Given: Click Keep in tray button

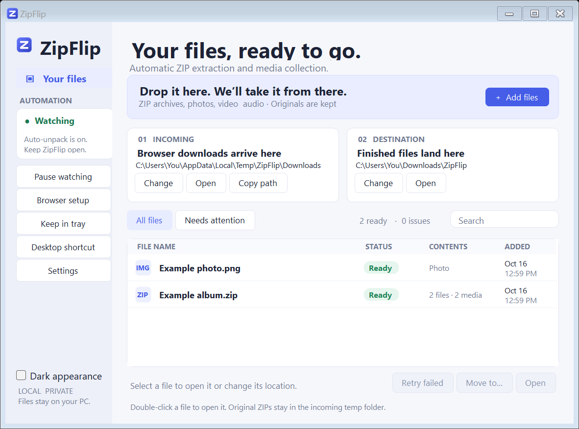Looking at the screenshot, I should point(64,224).
